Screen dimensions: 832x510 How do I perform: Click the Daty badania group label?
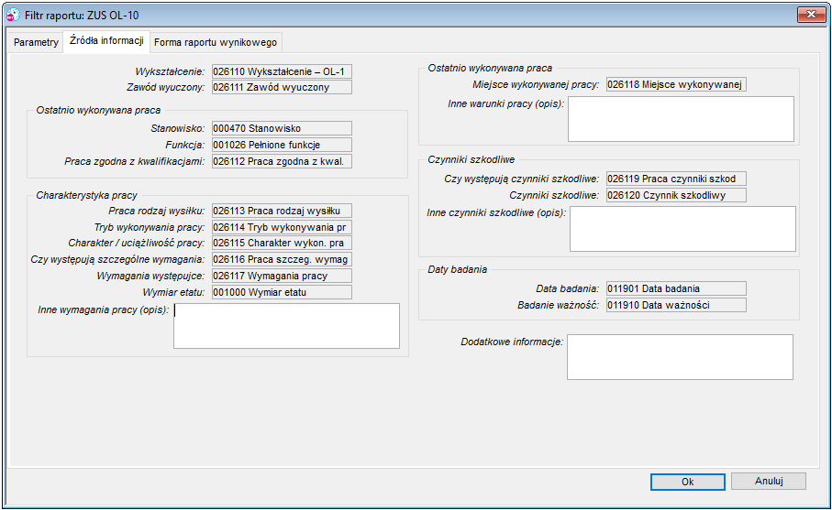click(458, 269)
